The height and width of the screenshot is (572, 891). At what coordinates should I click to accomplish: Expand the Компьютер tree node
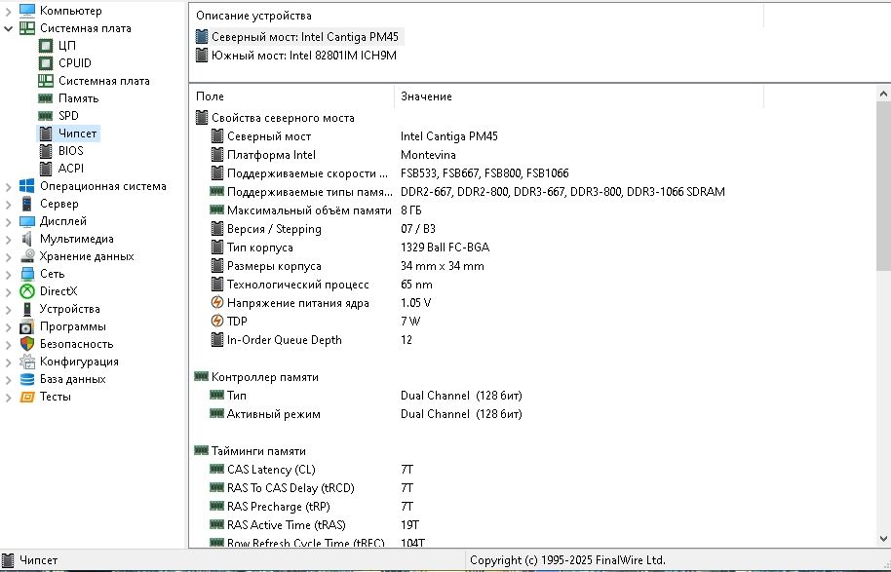(8, 11)
